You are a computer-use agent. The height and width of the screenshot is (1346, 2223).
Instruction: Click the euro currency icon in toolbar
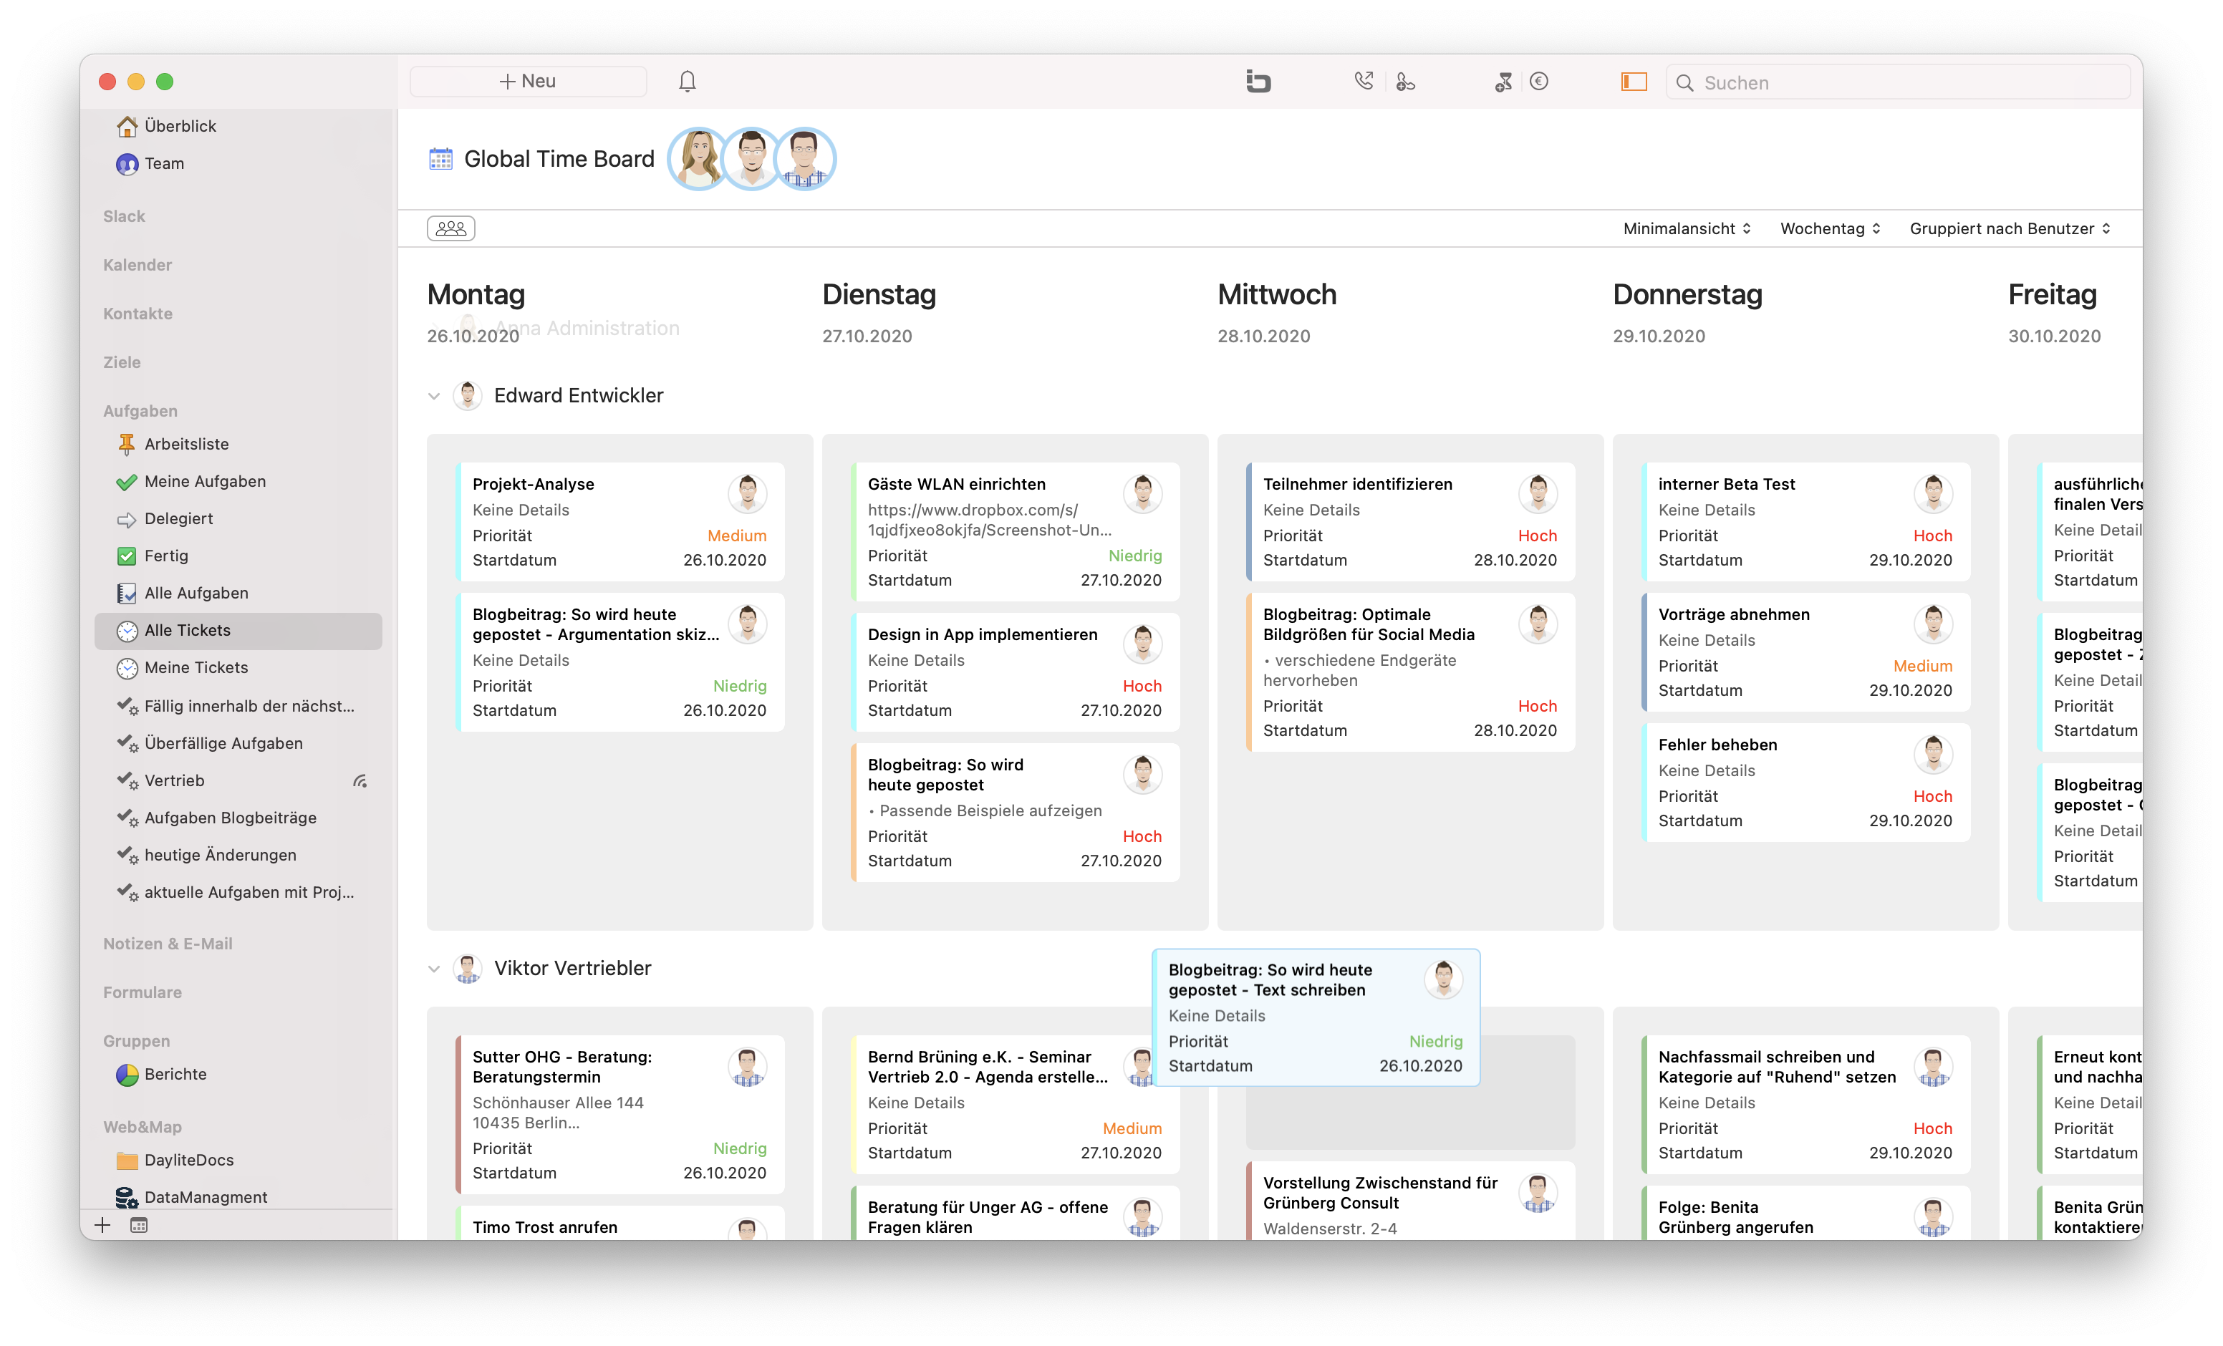click(1539, 81)
